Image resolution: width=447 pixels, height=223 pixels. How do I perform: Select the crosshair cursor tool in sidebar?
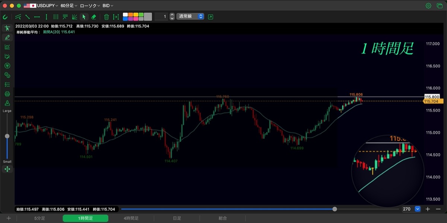[x=7, y=28]
